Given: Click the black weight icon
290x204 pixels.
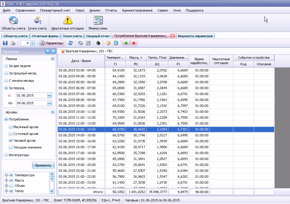Looking at the screenshot, I should click(x=98, y=43).
